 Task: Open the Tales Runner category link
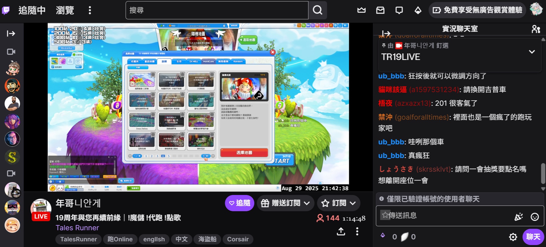77,228
